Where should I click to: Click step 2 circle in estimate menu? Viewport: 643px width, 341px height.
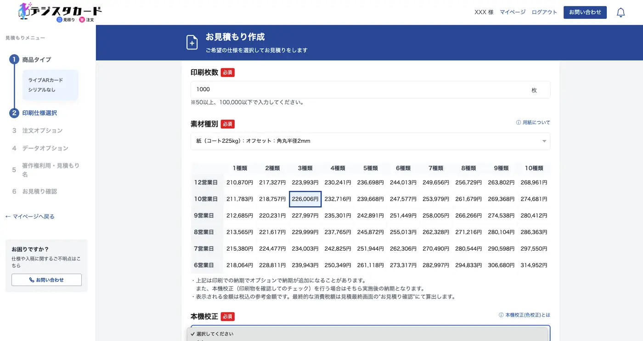[x=14, y=113]
